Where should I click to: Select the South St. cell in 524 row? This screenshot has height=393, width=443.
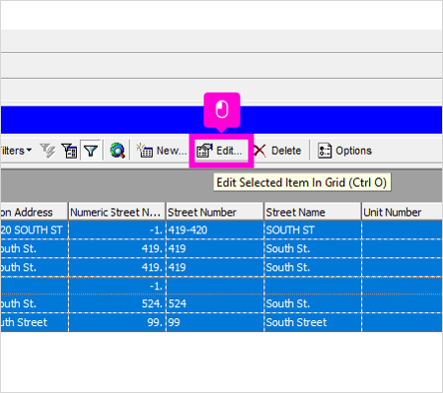312,303
